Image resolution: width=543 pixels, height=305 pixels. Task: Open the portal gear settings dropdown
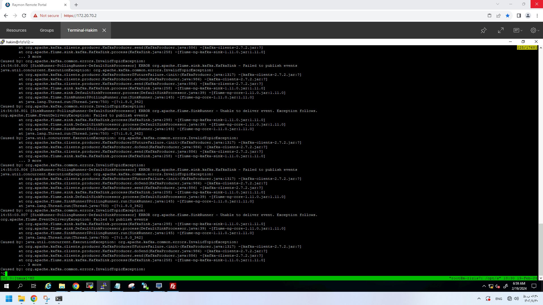pos(535,30)
